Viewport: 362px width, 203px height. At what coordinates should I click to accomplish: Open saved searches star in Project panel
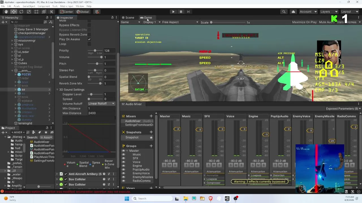point(46,132)
